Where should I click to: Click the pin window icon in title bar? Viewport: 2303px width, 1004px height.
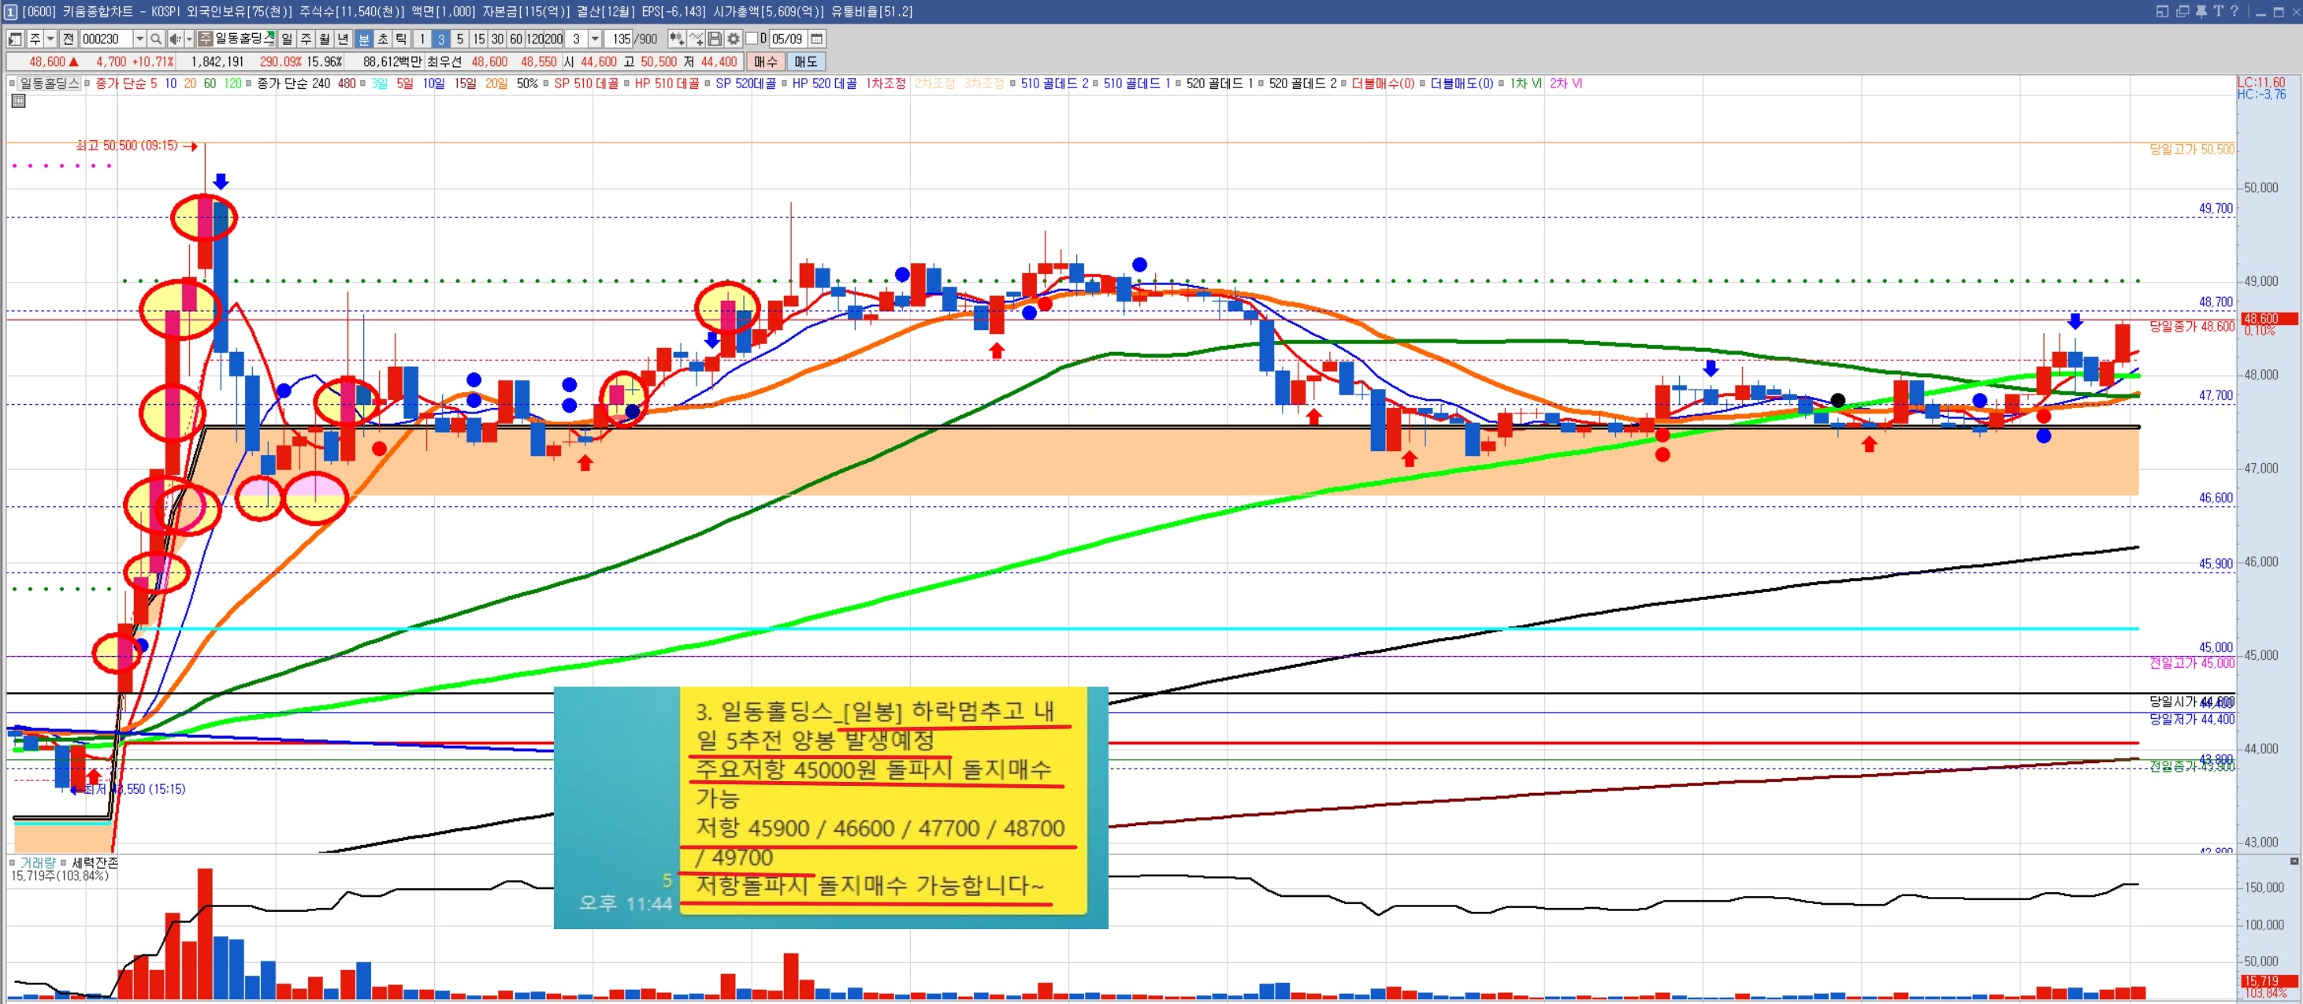2201,12
